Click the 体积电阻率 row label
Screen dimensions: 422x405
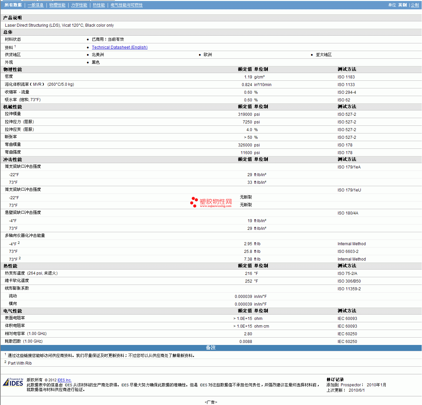tap(15, 326)
